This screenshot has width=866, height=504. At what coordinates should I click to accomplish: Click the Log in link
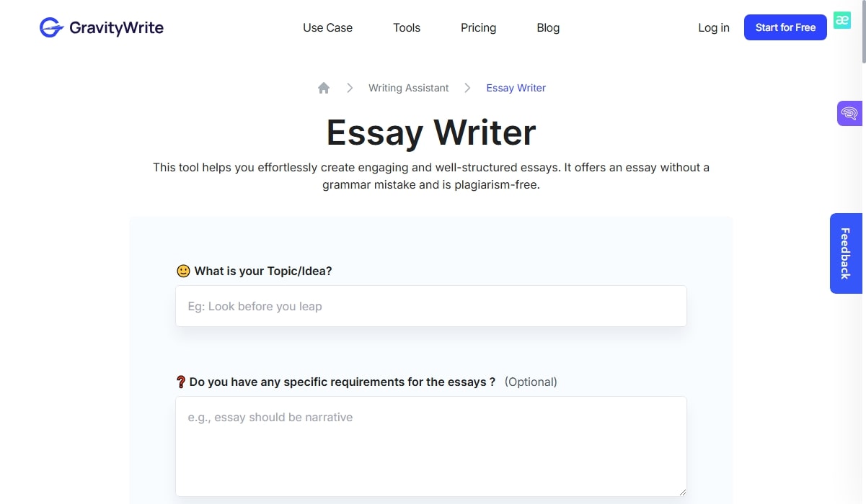pyautogui.click(x=713, y=28)
